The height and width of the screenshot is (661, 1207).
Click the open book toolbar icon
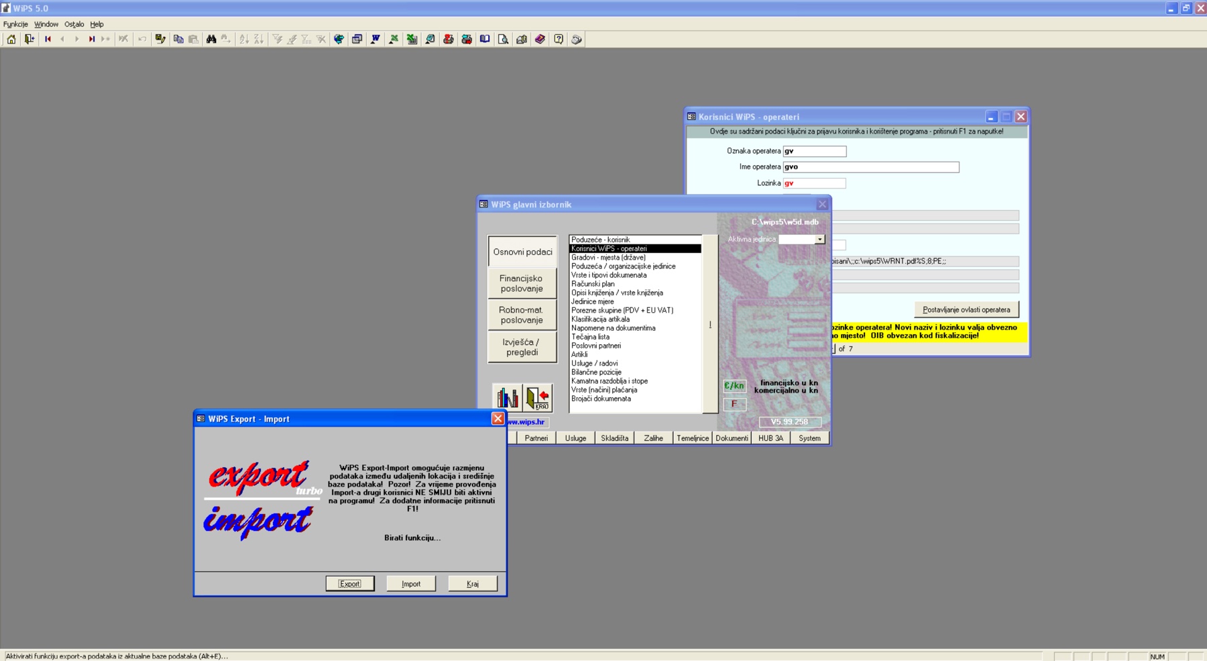coord(485,39)
